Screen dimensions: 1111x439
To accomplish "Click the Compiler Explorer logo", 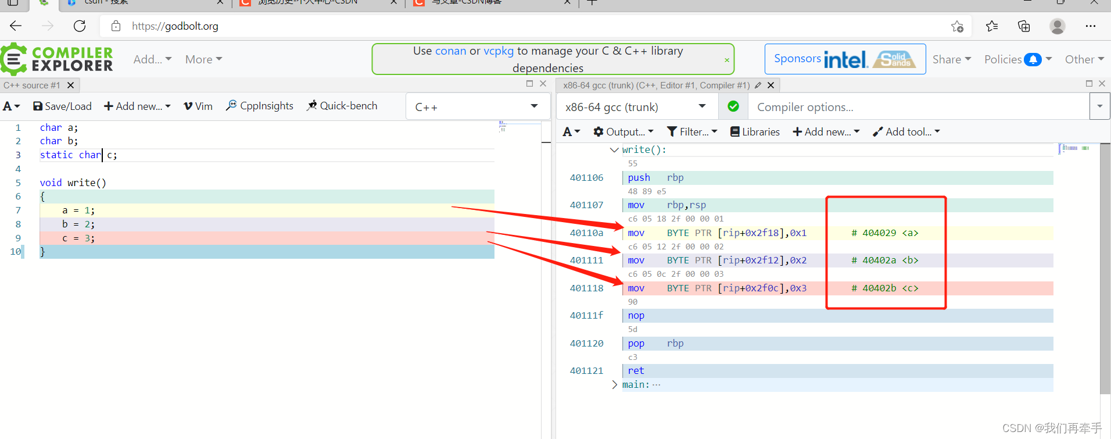I will (56, 59).
